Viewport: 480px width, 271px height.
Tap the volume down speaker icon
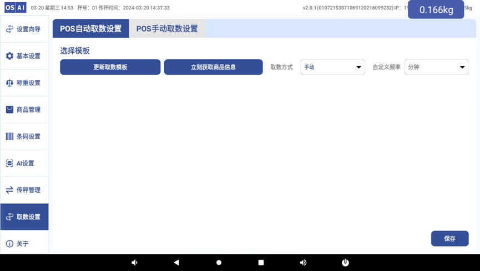pos(134,263)
